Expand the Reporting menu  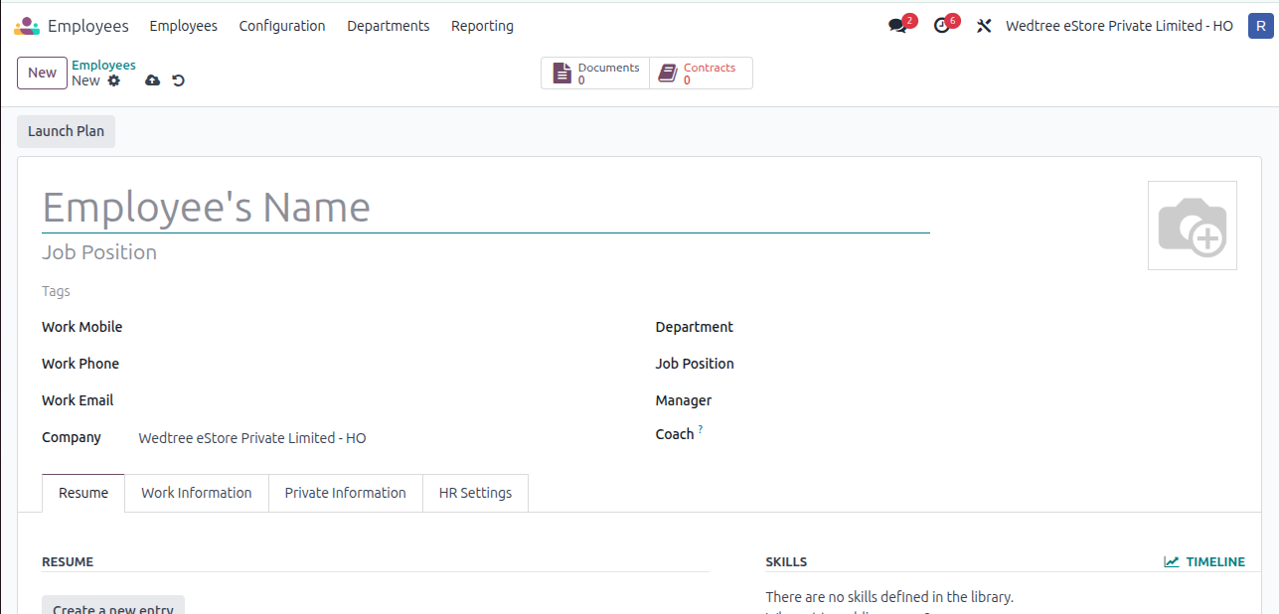click(482, 26)
